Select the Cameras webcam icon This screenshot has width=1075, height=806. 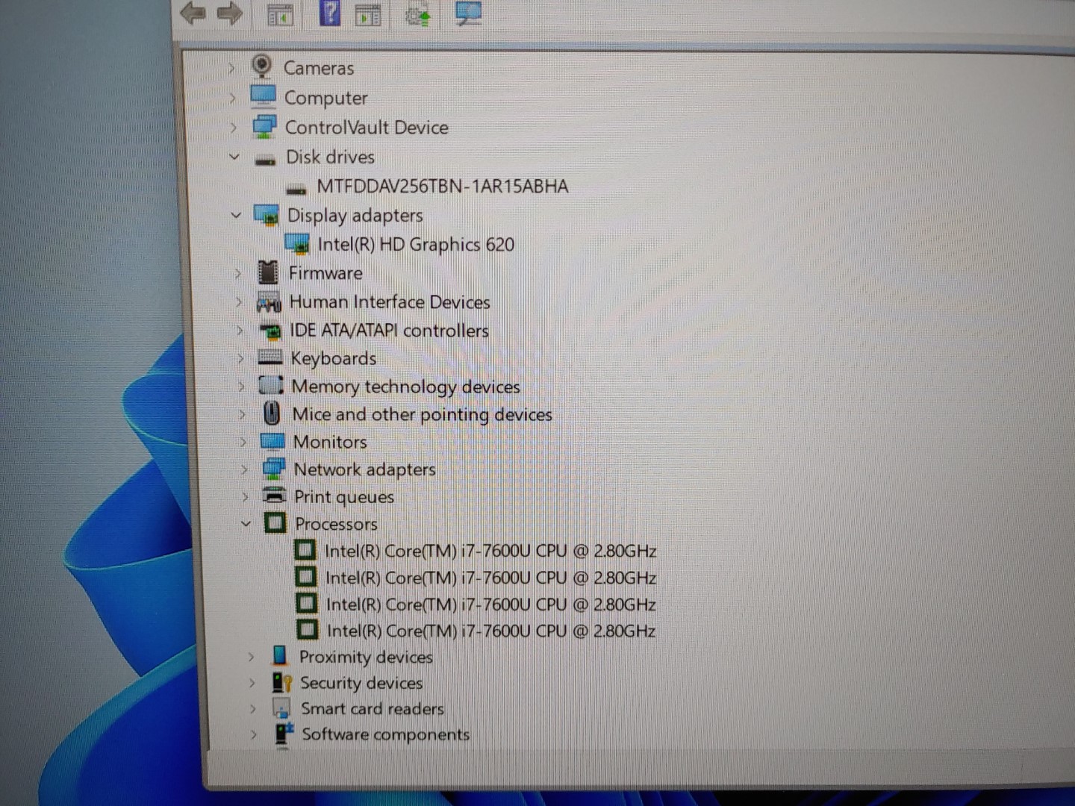tap(261, 66)
